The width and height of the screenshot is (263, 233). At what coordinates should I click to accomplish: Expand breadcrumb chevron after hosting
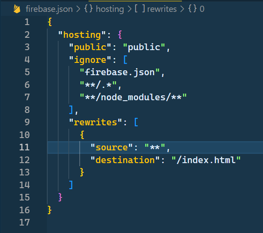(x=129, y=9)
